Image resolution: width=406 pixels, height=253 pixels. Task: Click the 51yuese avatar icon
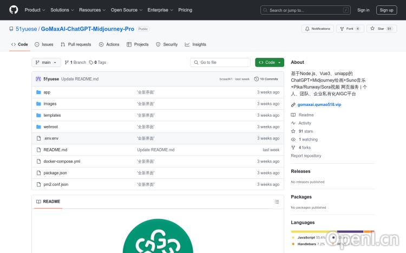pos(38,79)
